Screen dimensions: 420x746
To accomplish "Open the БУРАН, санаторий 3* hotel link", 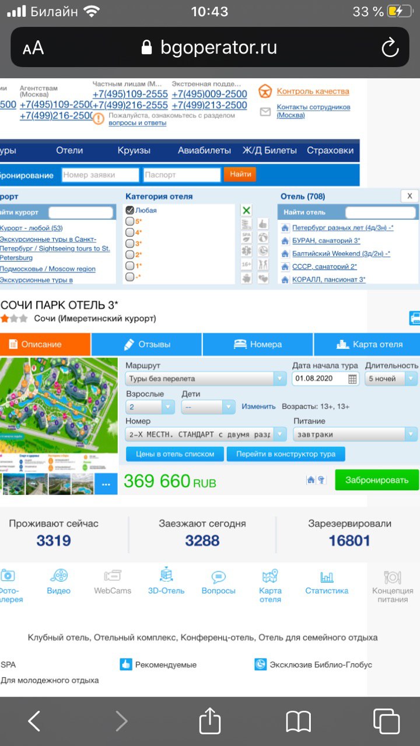I will 326,240.
